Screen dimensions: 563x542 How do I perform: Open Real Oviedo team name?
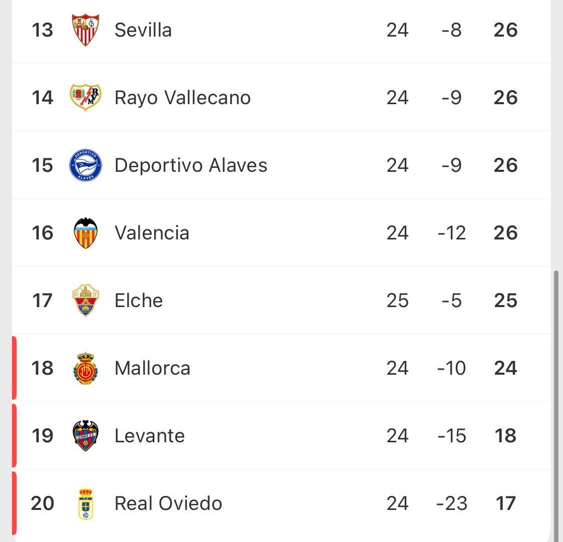(x=168, y=503)
